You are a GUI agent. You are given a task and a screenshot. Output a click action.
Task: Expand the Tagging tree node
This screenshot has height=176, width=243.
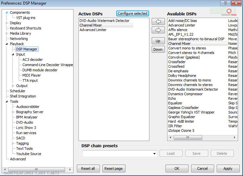13,143
